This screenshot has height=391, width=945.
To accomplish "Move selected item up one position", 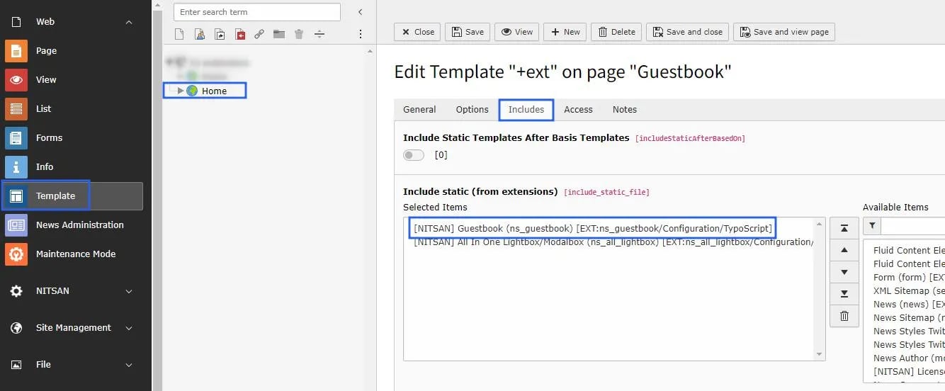I will click(844, 250).
